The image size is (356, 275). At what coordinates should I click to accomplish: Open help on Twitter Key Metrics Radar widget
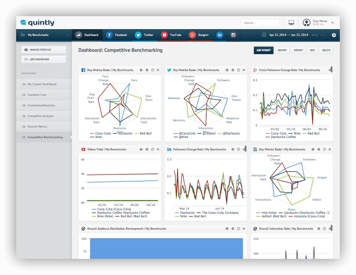pyautogui.click(x=227, y=70)
